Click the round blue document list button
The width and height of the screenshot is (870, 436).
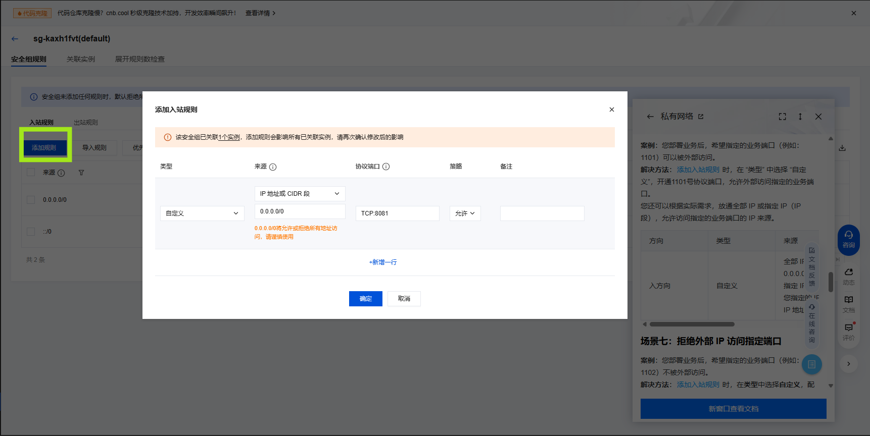(812, 364)
